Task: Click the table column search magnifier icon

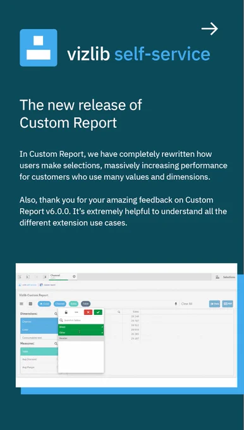Action: point(119,312)
